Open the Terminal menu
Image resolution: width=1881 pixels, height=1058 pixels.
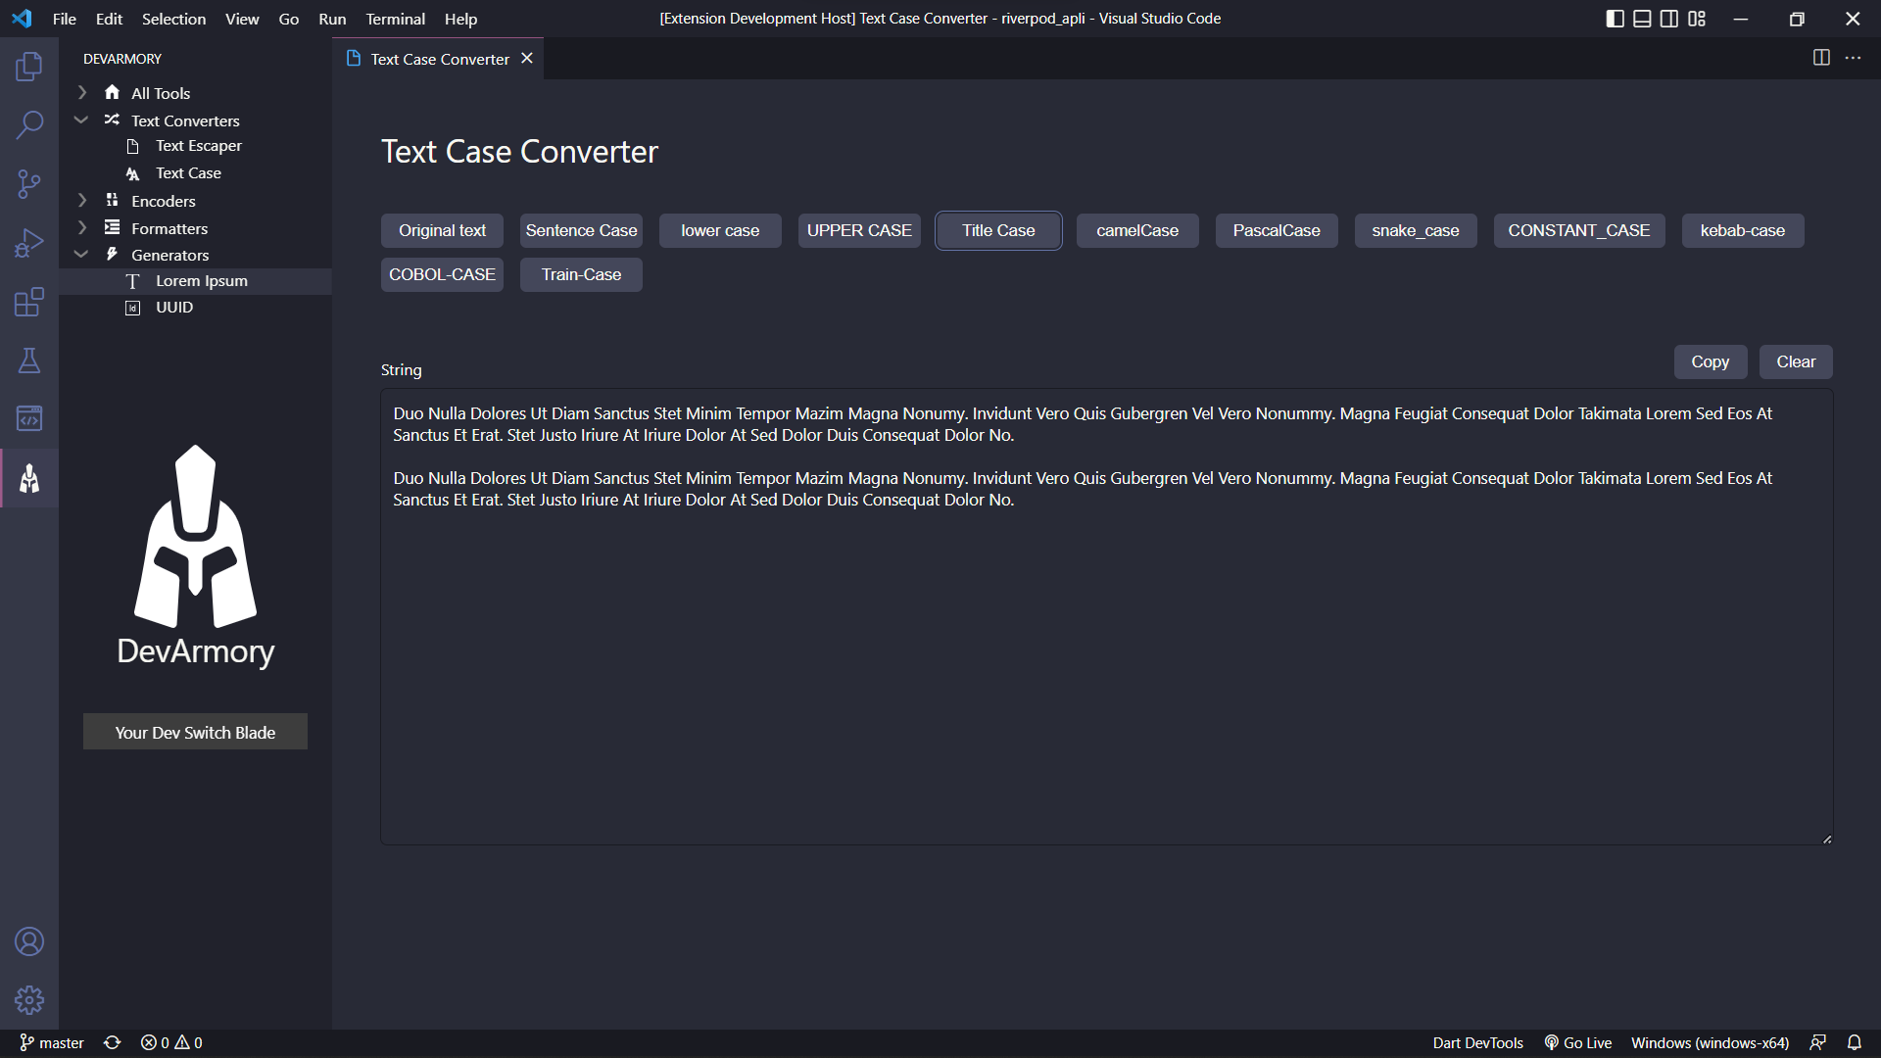point(395,19)
